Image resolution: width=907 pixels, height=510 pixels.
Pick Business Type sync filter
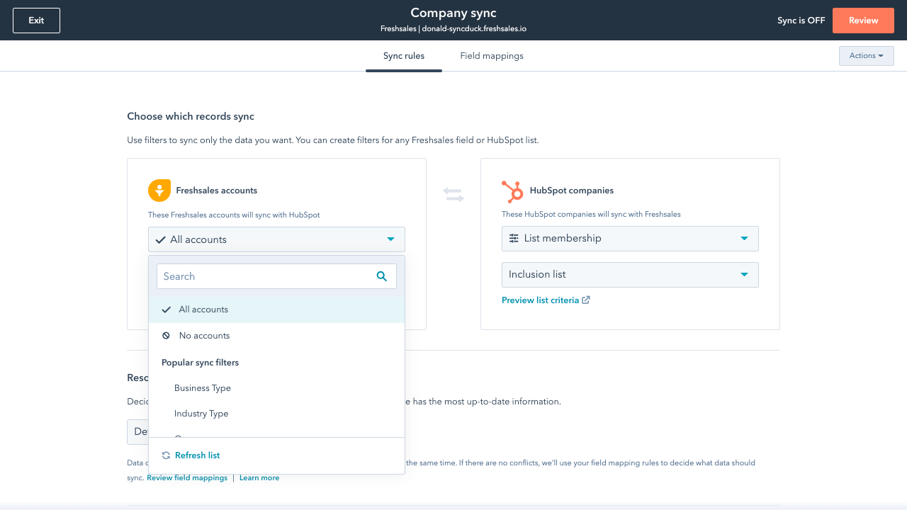click(x=203, y=388)
